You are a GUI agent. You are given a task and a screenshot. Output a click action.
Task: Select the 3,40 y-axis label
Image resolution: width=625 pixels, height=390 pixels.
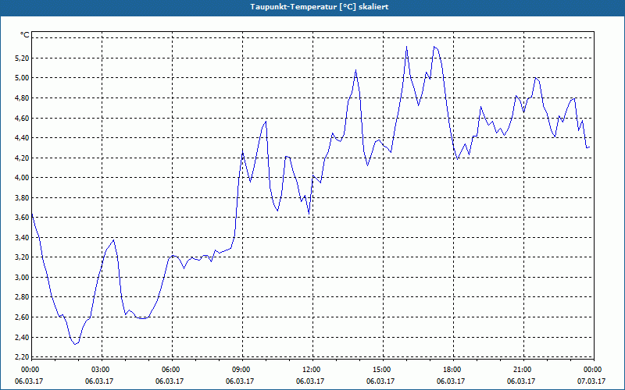pyautogui.click(x=23, y=238)
